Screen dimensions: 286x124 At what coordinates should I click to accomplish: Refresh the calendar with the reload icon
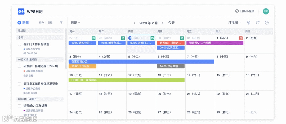point(258,23)
